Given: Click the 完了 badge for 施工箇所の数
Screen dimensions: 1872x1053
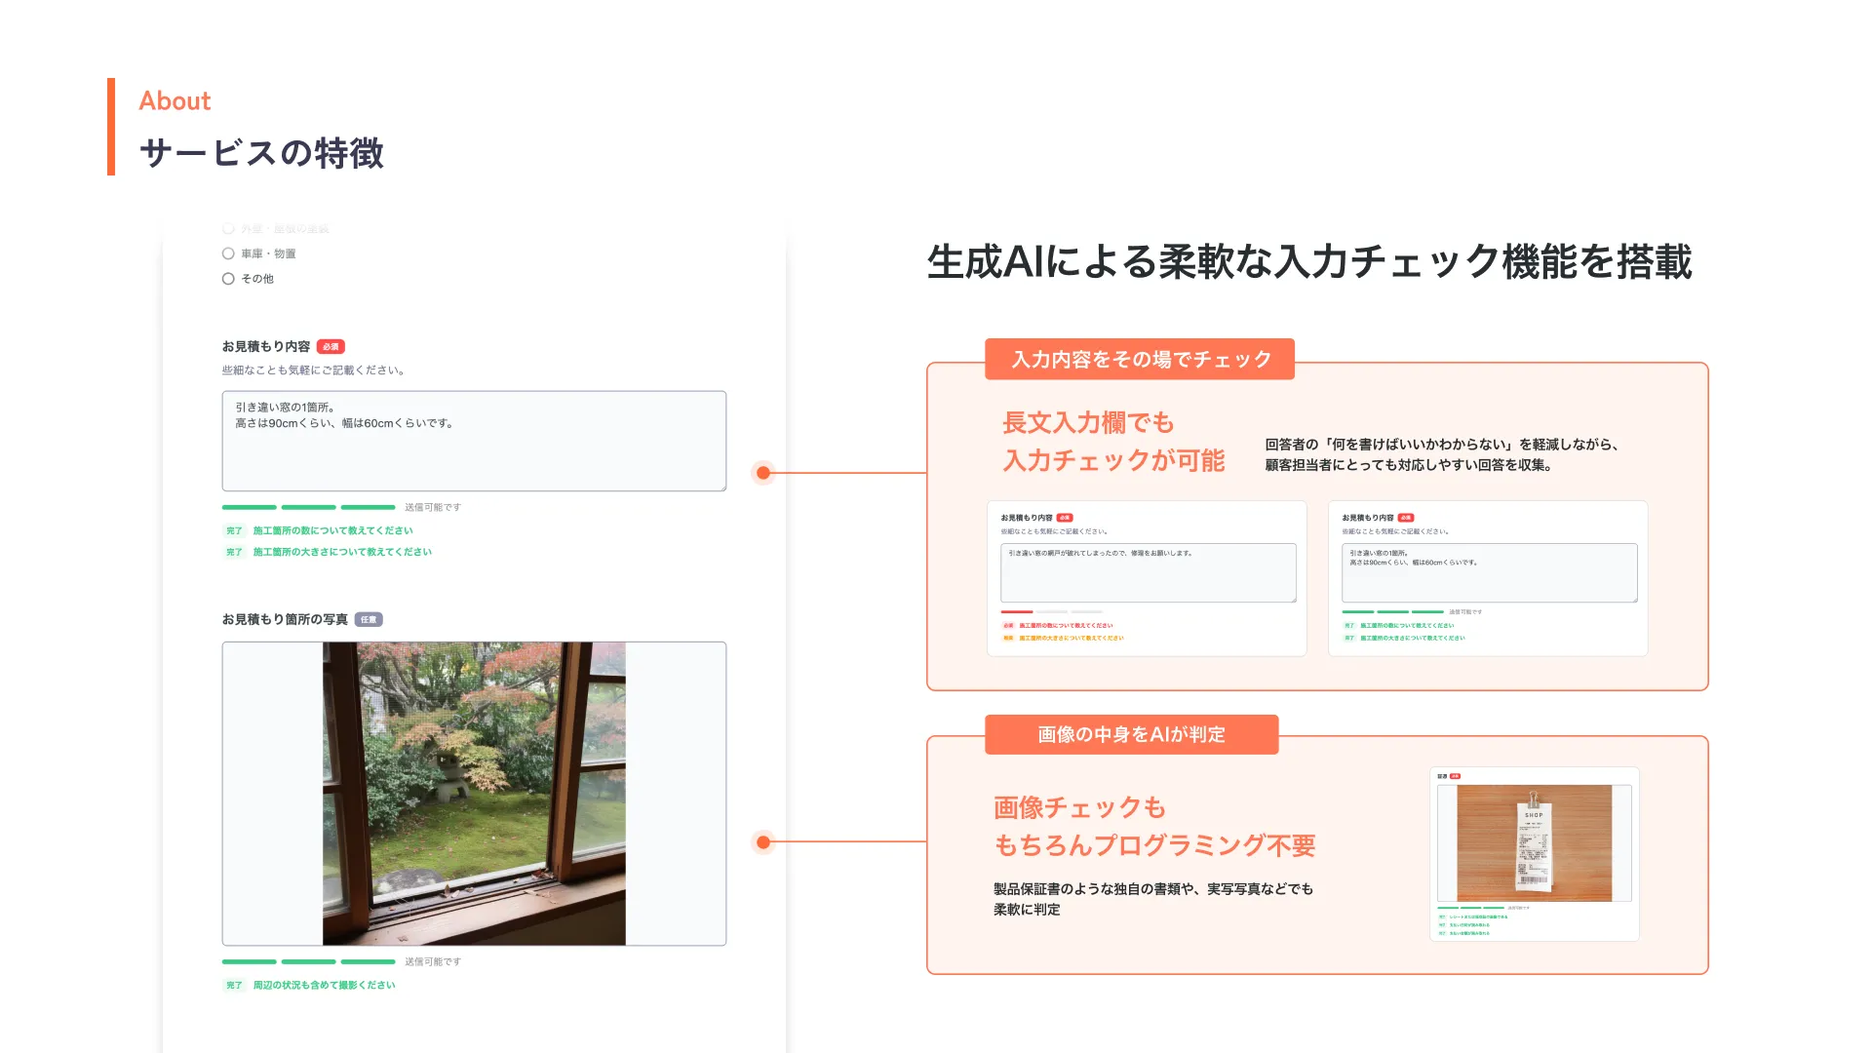Looking at the screenshot, I should coord(234,531).
